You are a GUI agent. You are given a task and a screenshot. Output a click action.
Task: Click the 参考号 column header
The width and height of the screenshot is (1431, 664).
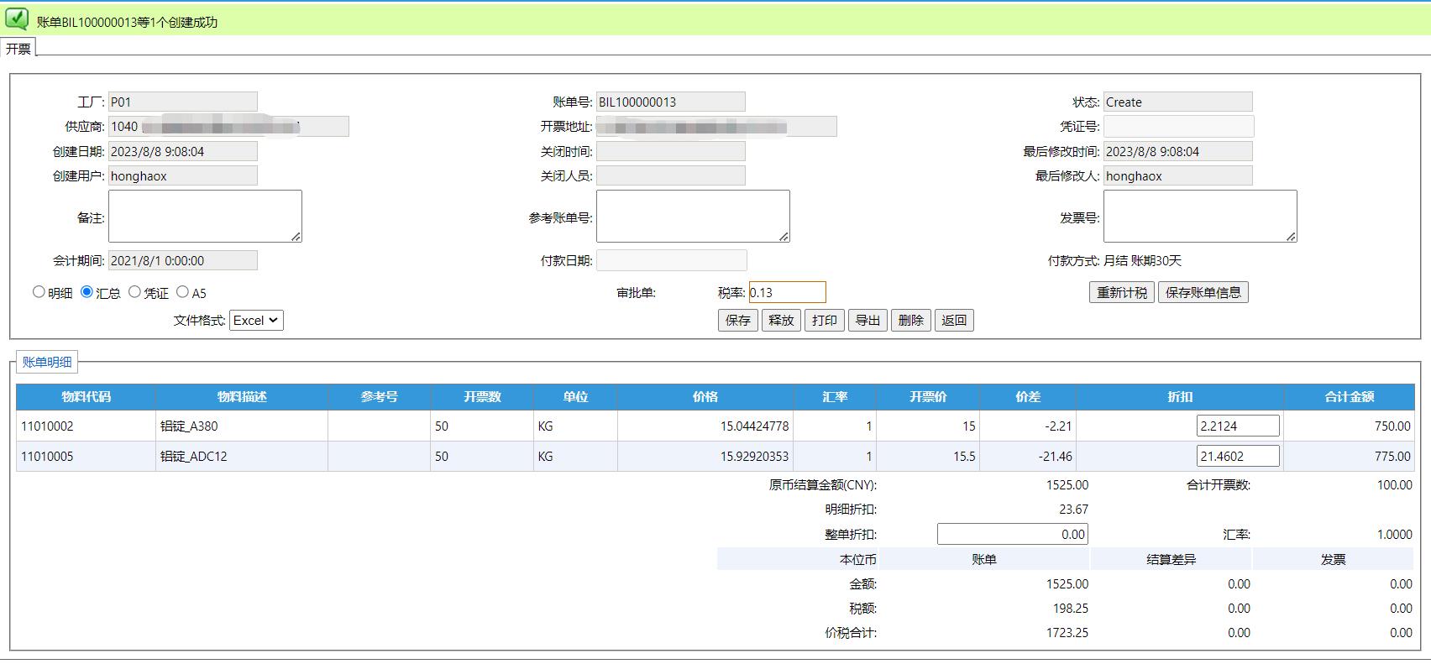(379, 396)
